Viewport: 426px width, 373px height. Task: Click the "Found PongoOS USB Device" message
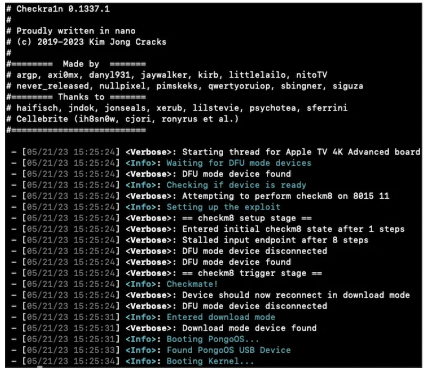(x=228, y=350)
